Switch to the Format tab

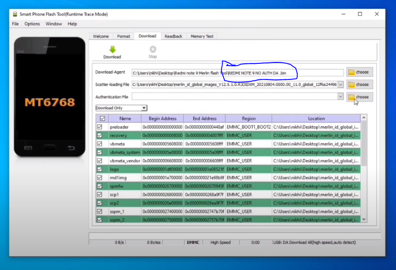pos(123,36)
